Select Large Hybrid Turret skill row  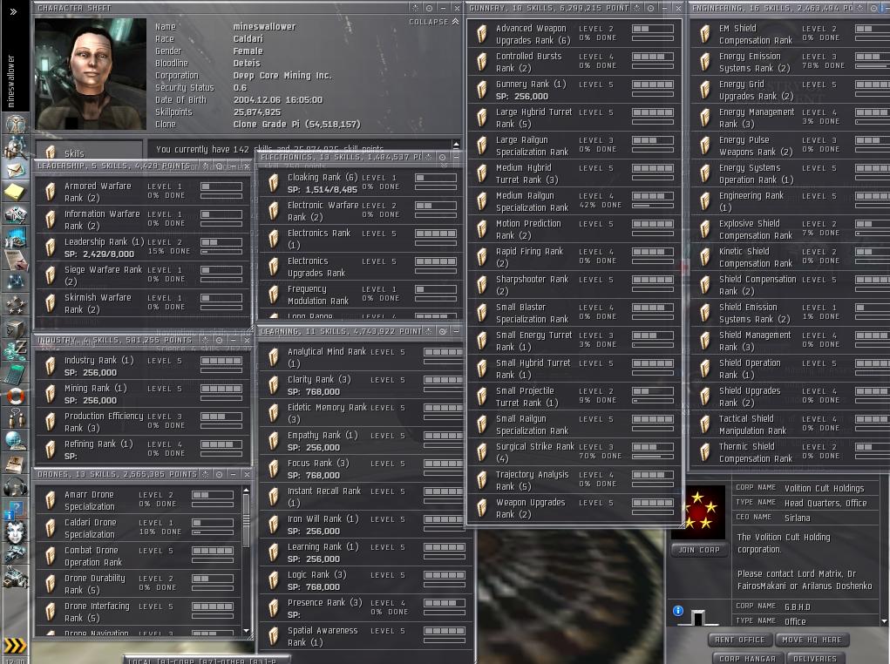(574, 118)
